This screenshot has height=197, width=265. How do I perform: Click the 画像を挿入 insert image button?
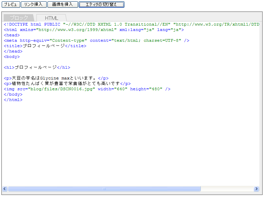click(63, 4)
